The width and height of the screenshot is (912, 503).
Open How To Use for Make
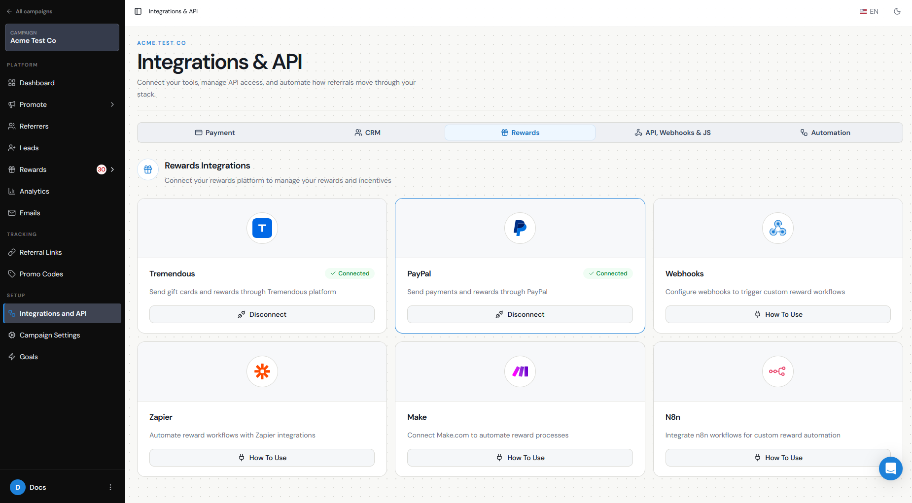(520, 458)
